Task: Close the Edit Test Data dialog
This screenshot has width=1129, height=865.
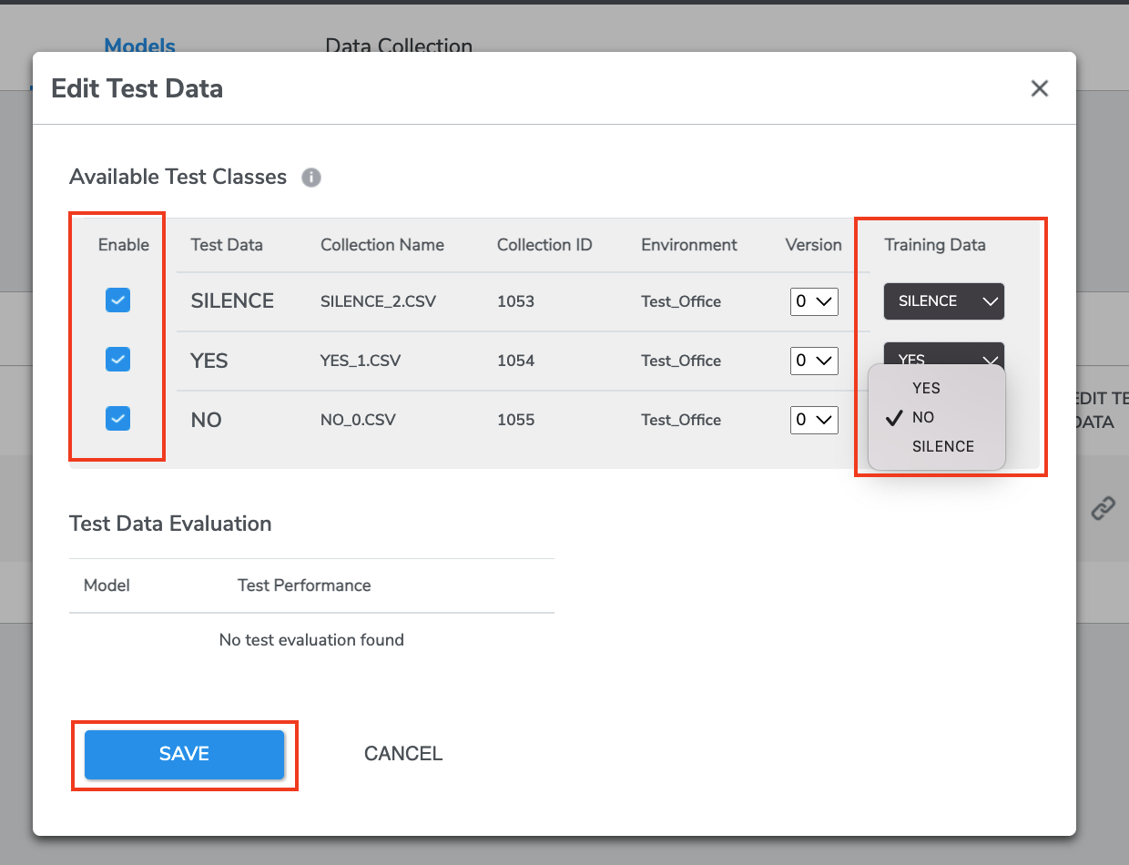Action: pyautogui.click(x=1039, y=88)
